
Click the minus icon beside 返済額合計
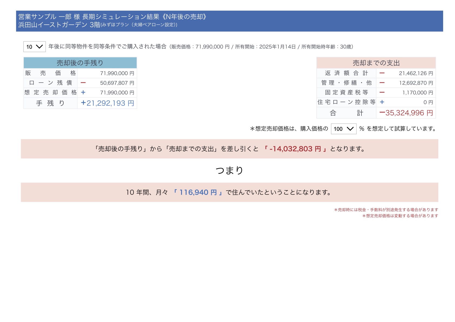click(x=382, y=73)
